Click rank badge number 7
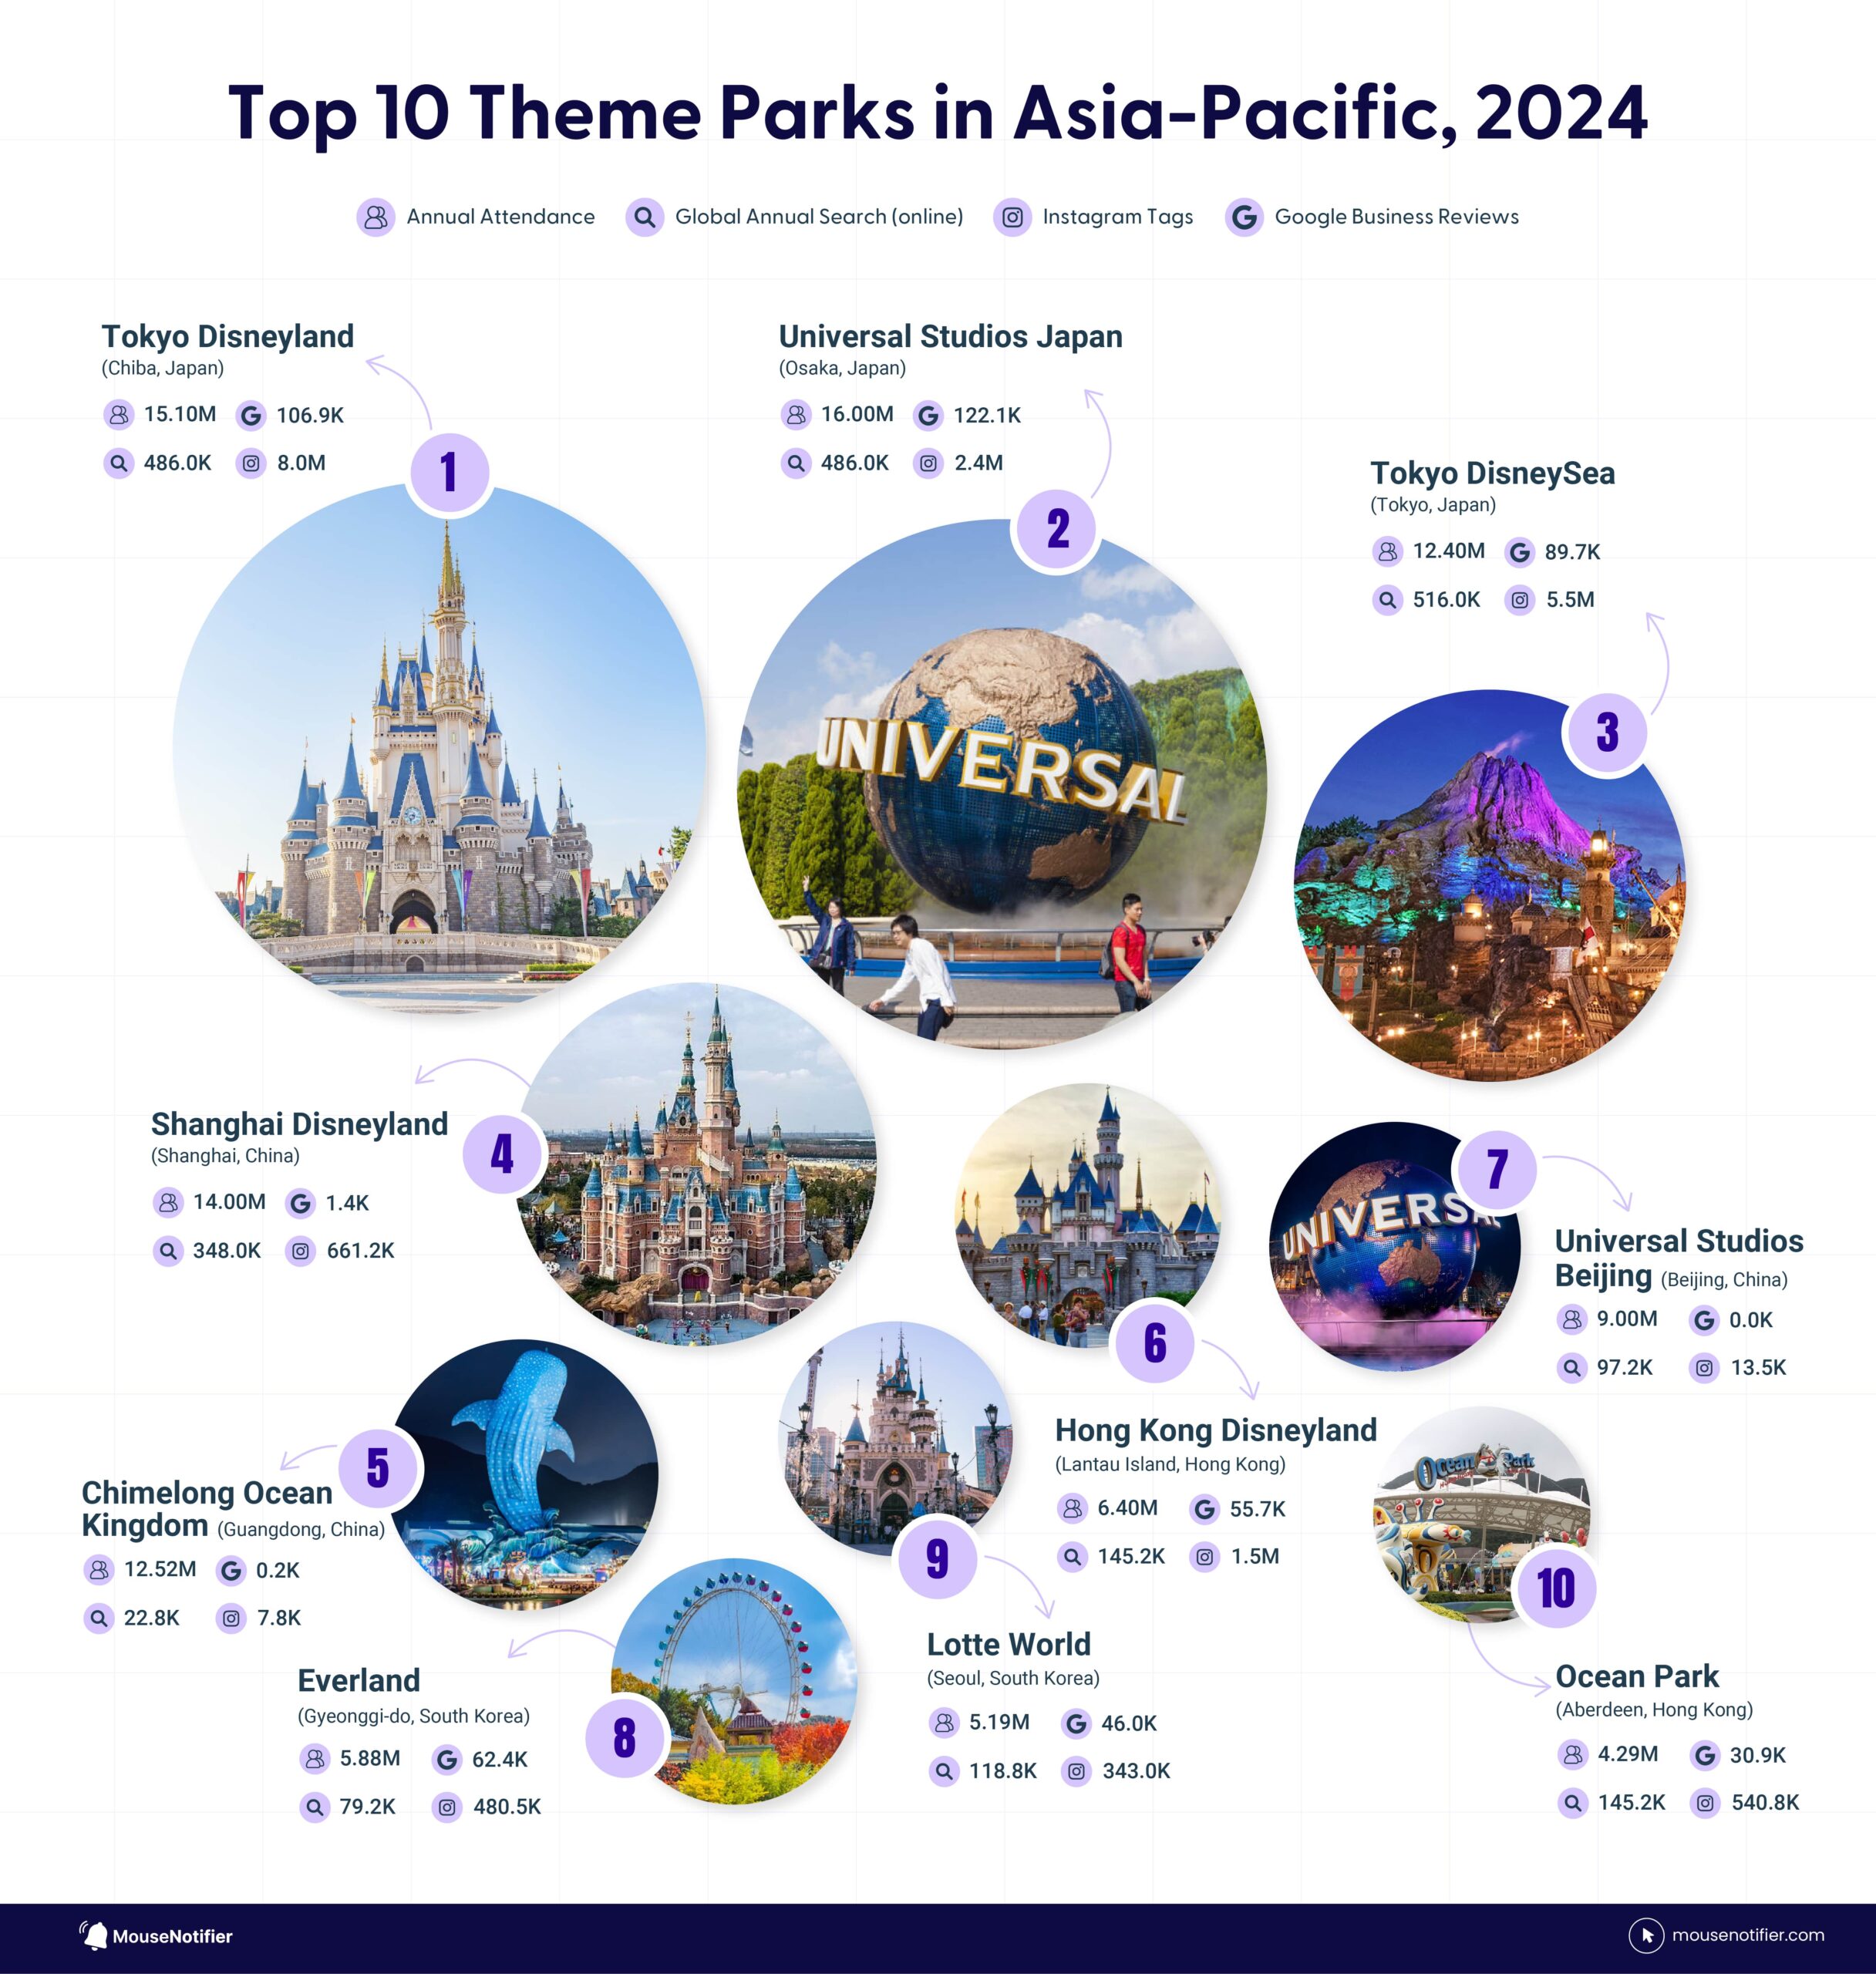 coord(1496,1169)
